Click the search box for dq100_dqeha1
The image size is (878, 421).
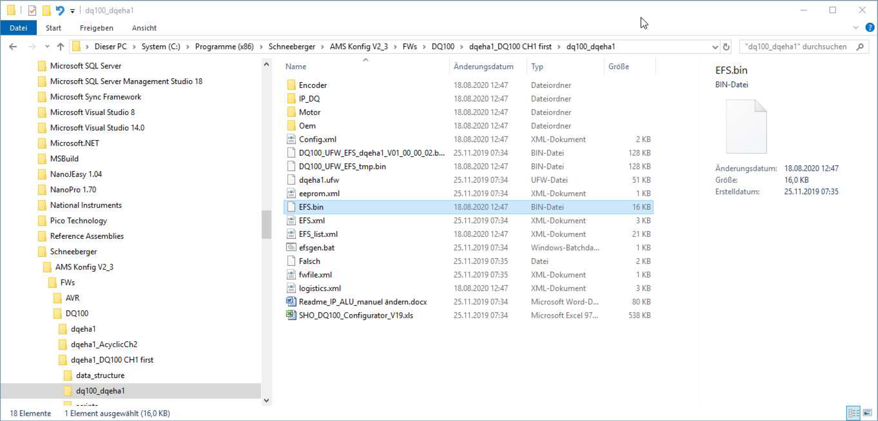coord(796,46)
